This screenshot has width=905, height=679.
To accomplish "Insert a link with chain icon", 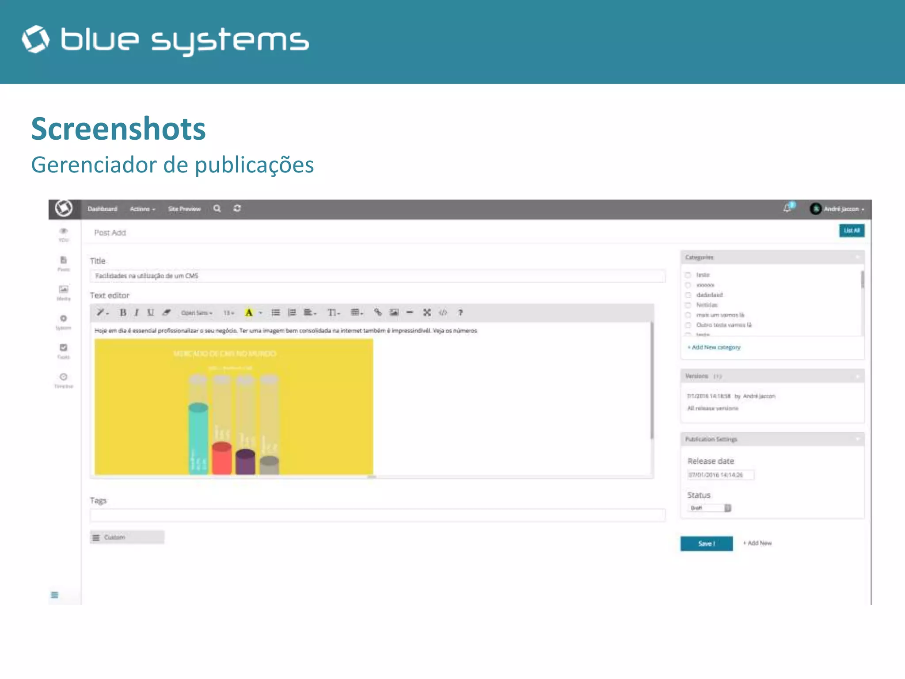I will (x=377, y=313).
